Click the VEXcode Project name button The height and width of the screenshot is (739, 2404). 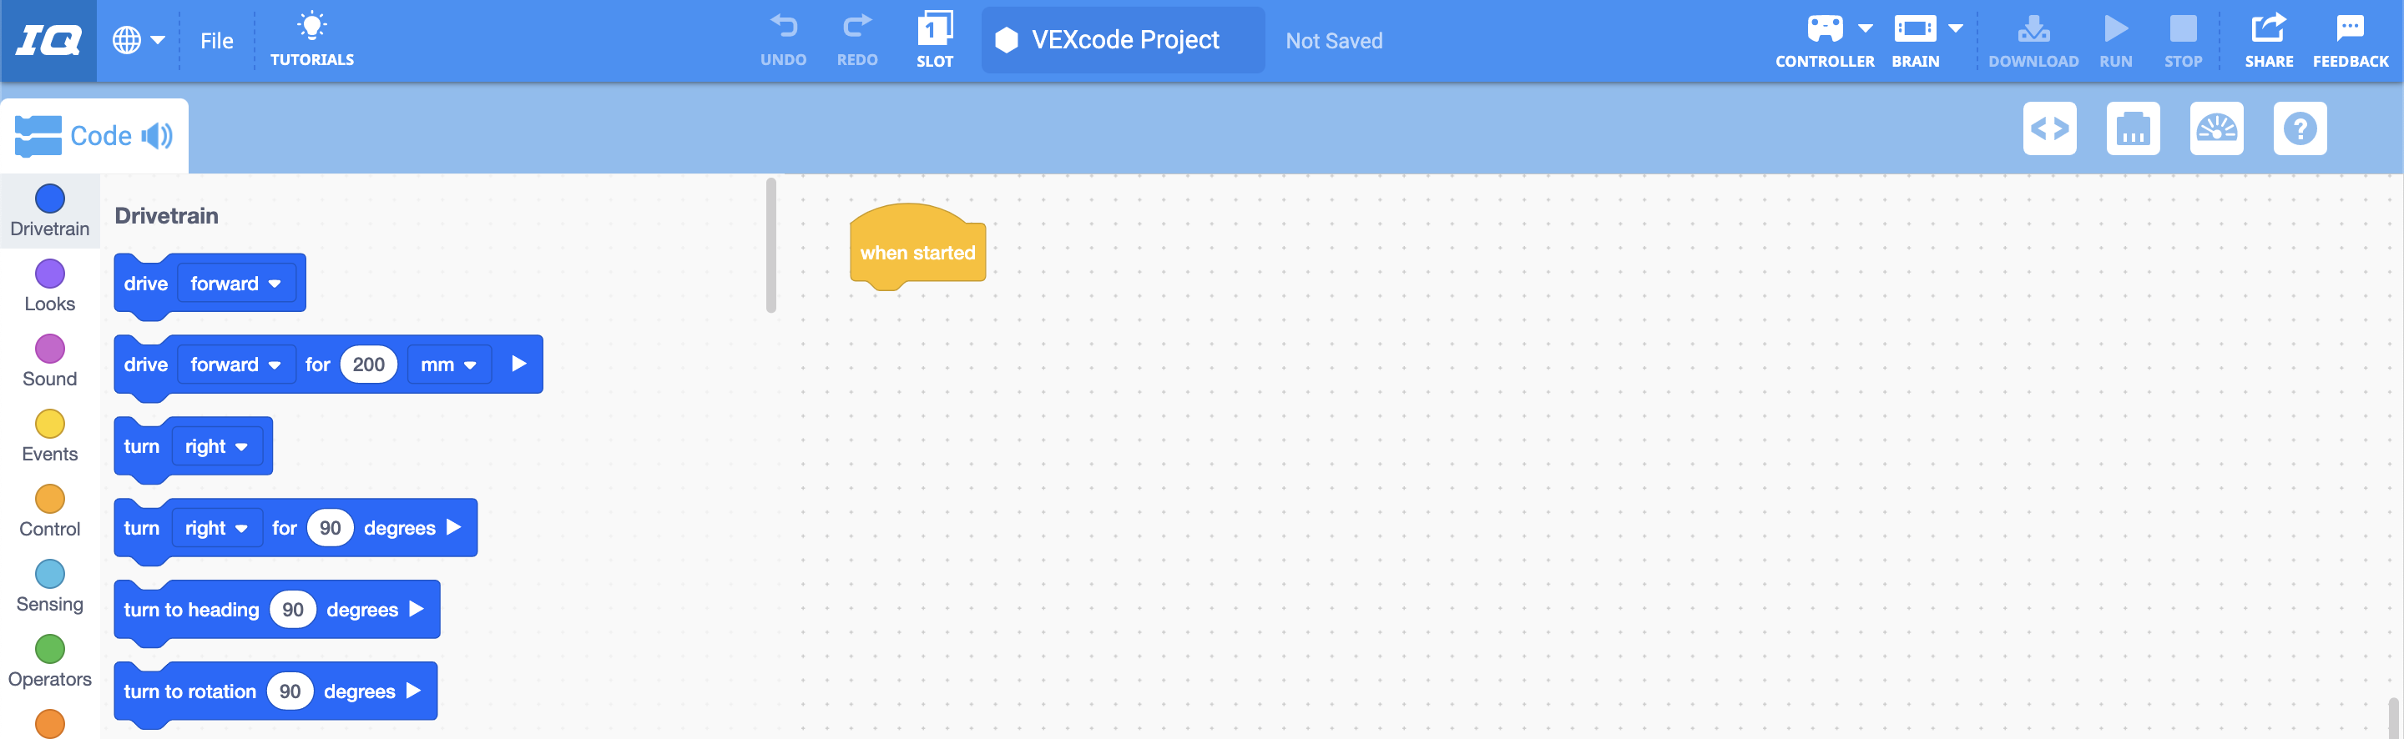coord(1123,40)
